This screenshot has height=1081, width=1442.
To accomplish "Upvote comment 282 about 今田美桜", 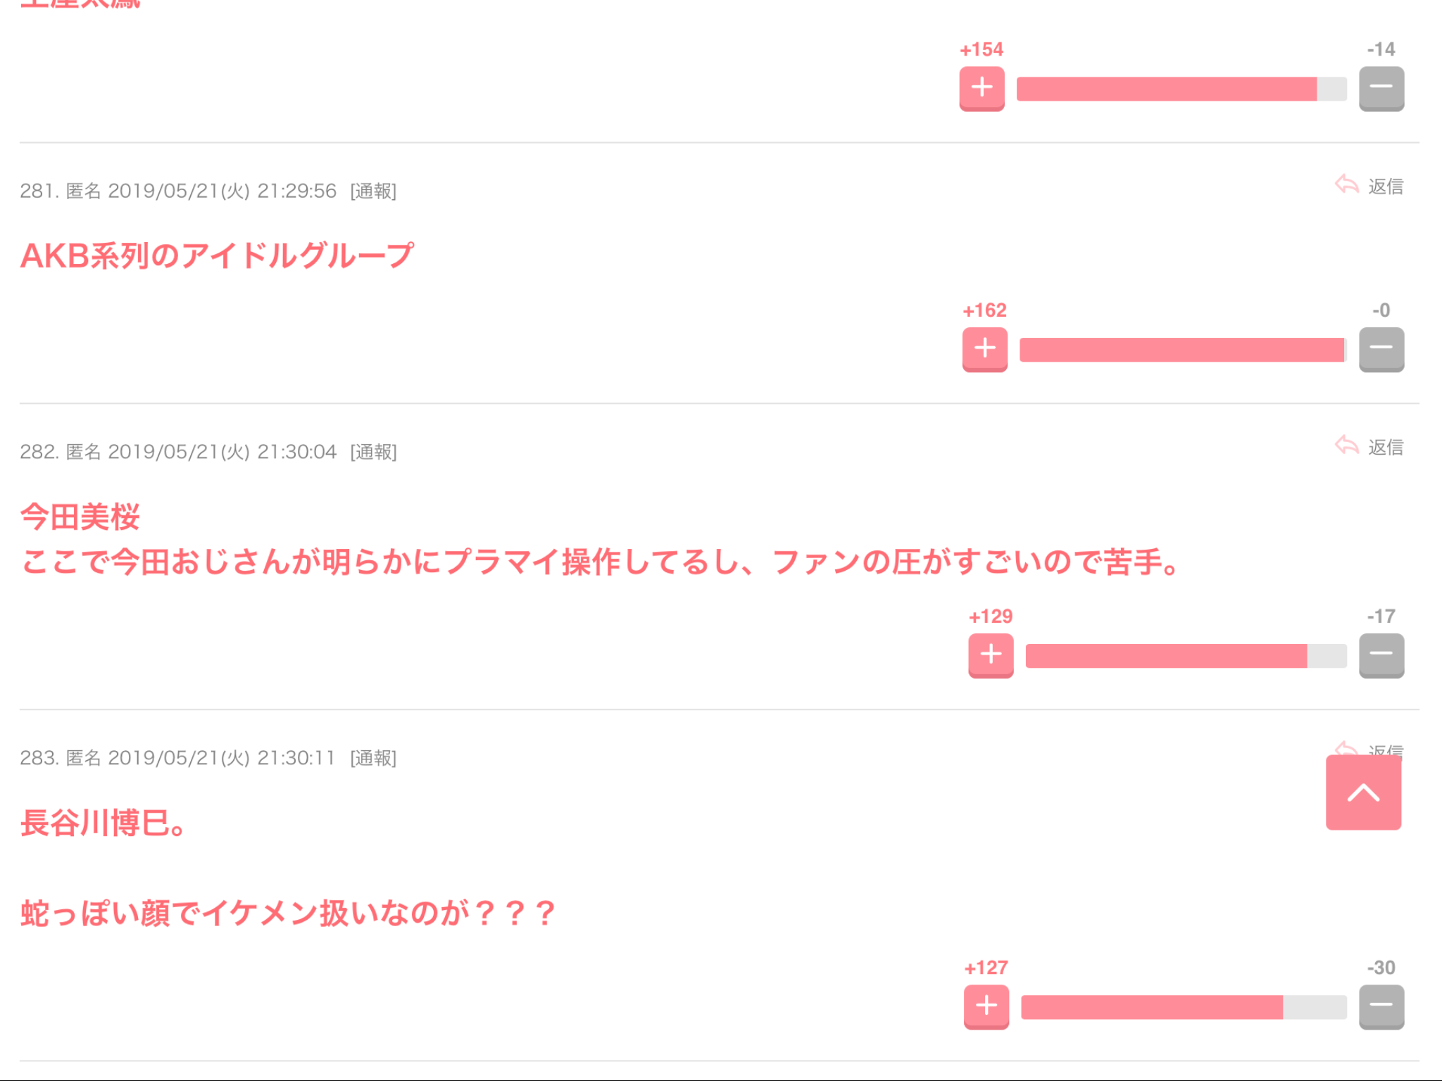I will pyautogui.click(x=991, y=655).
